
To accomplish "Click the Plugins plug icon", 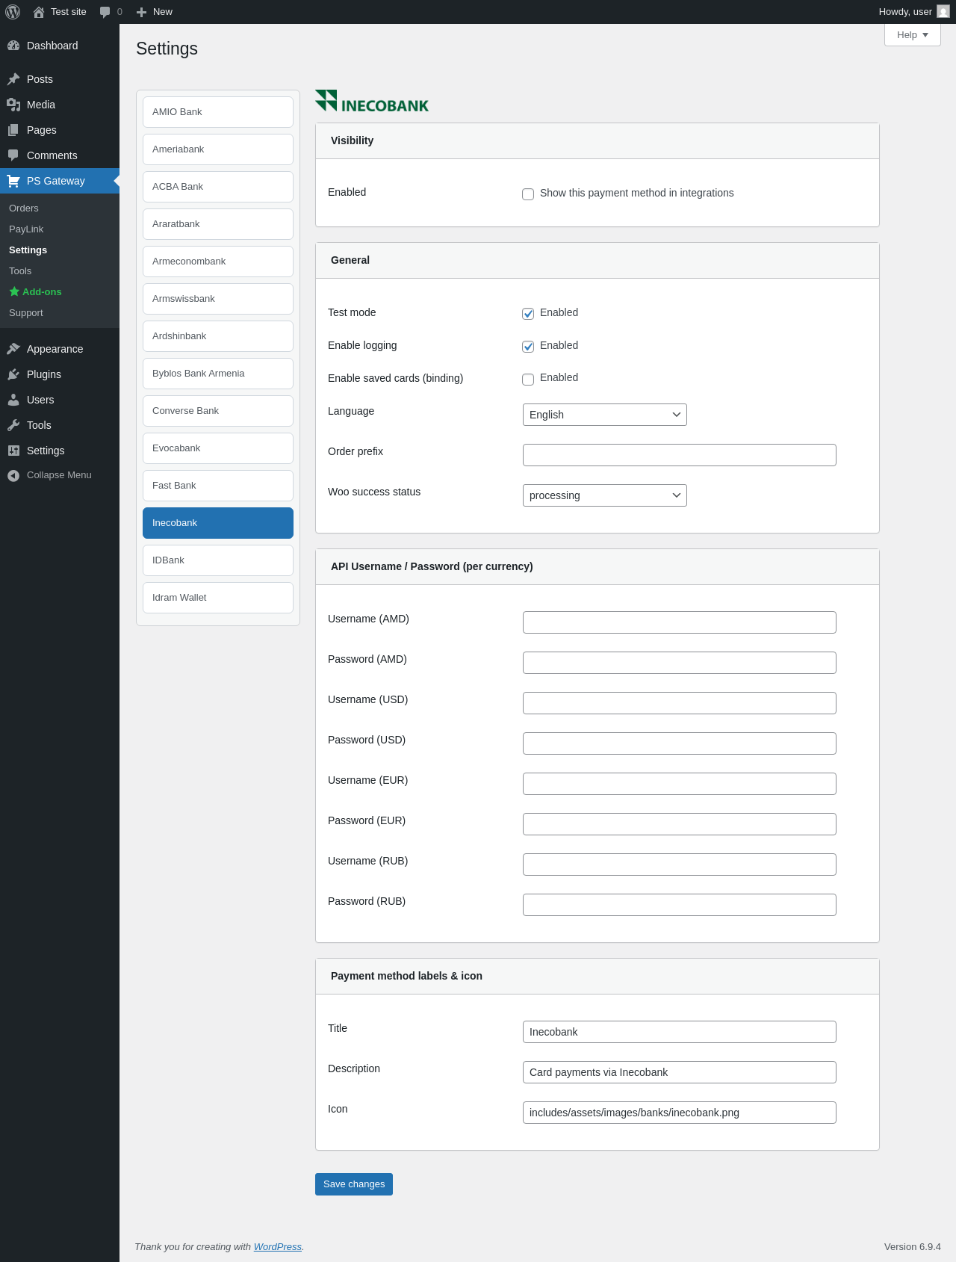I will 13,374.
